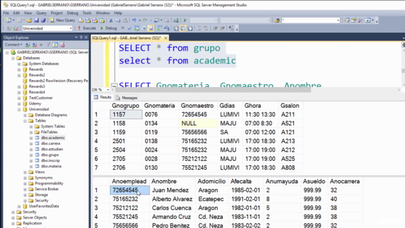
Task: Click the green Start arrow in top toolbar
Action: click(x=185, y=20)
